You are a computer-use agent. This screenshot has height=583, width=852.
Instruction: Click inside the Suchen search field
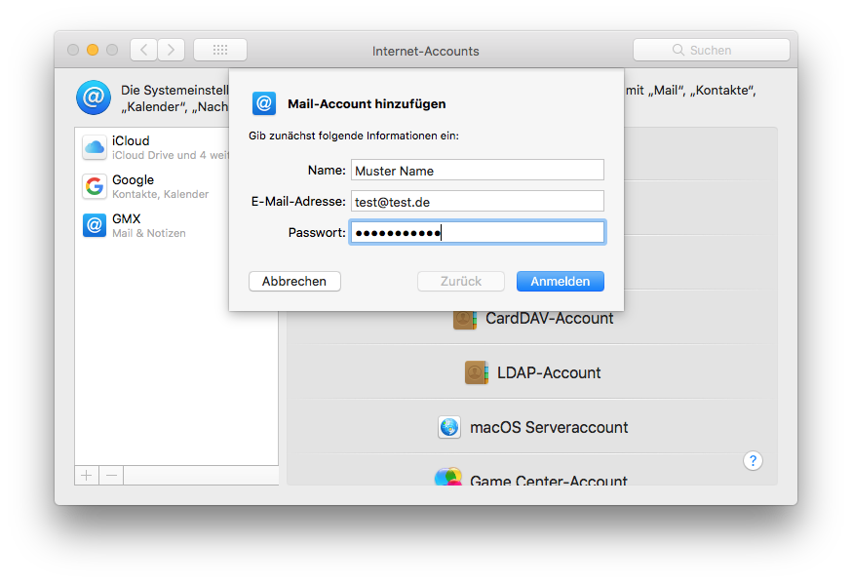(x=711, y=49)
